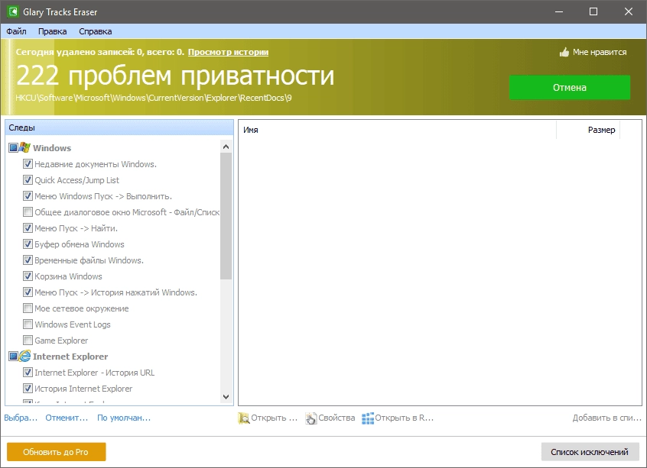The width and height of the screenshot is (647, 468).
Task: Click the Открыть folder search icon
Action: tap(244, 418)
